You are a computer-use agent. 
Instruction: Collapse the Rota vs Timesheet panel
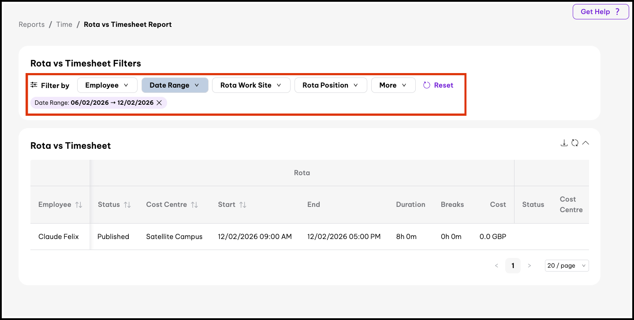586,143
